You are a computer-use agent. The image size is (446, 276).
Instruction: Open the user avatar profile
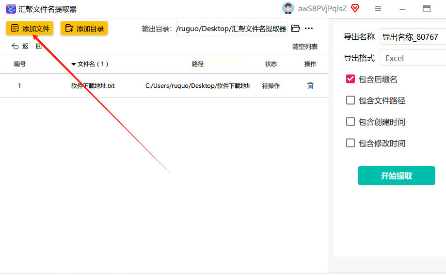coord(288,8)
